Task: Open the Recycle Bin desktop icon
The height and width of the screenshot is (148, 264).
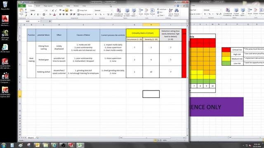Action: click(x=5, y=5)
